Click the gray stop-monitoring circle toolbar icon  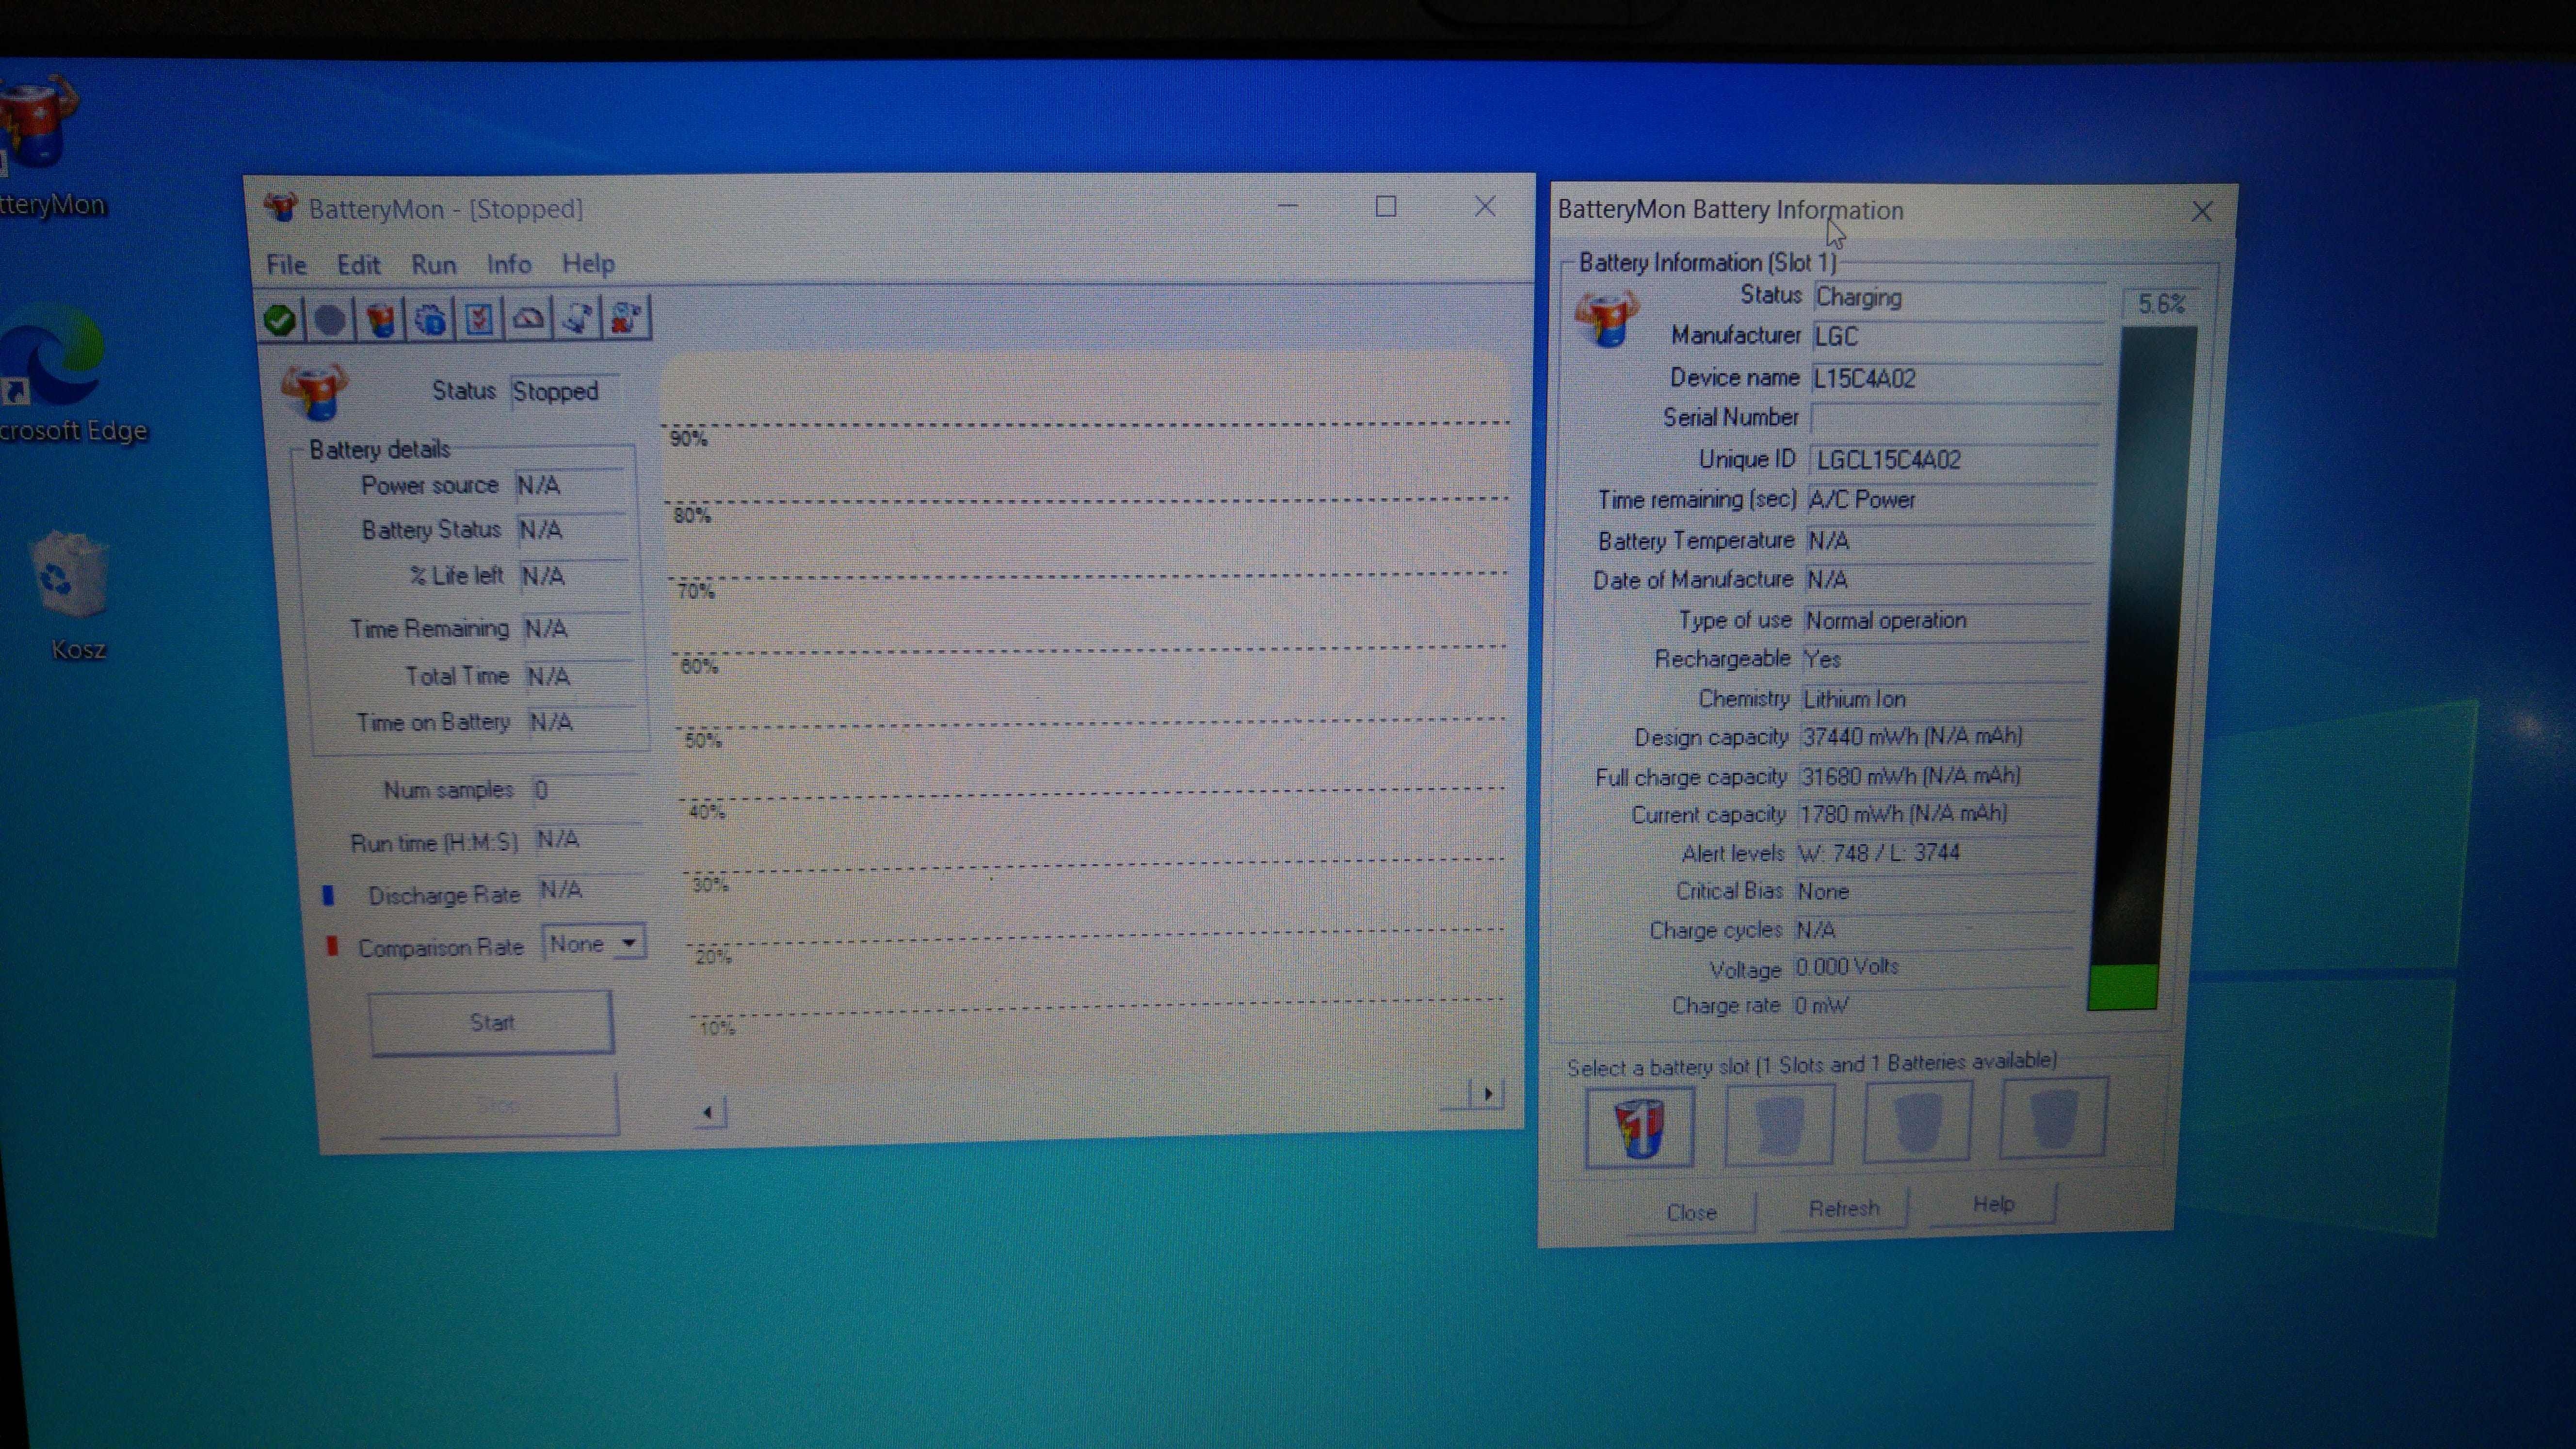[x=330, y=320]
